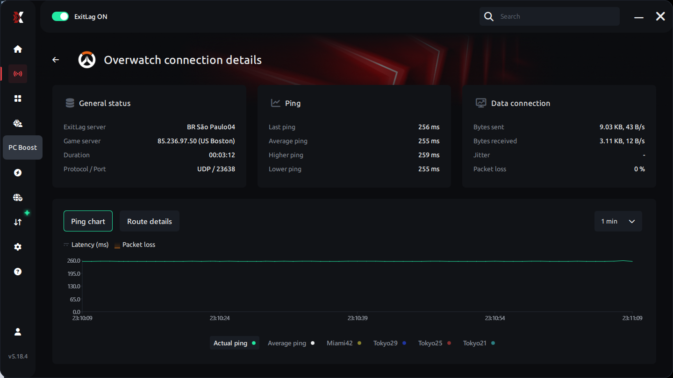Open the globe network sidebar icon
This screenshot has height=378, width=673.
[x=18, y=197]
